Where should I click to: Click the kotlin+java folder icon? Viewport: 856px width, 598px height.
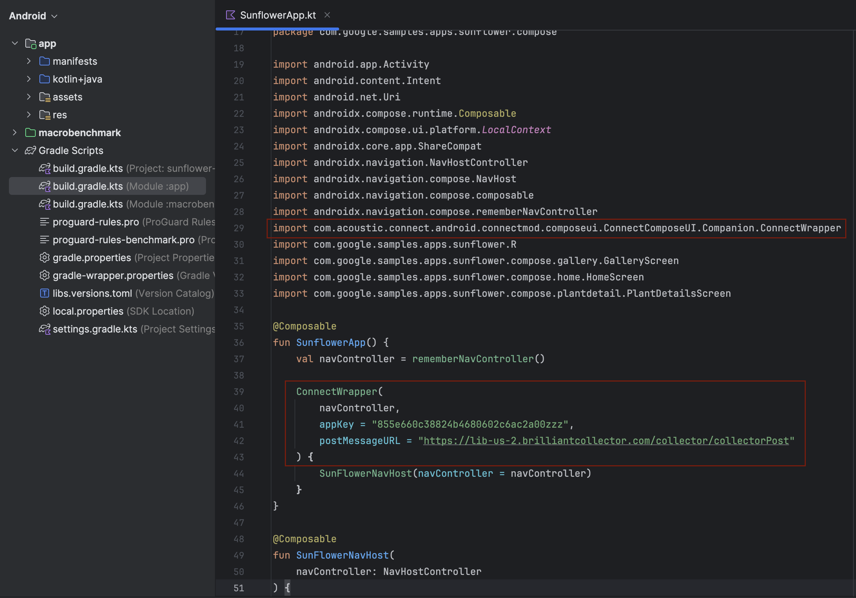[x=44, y=79]
